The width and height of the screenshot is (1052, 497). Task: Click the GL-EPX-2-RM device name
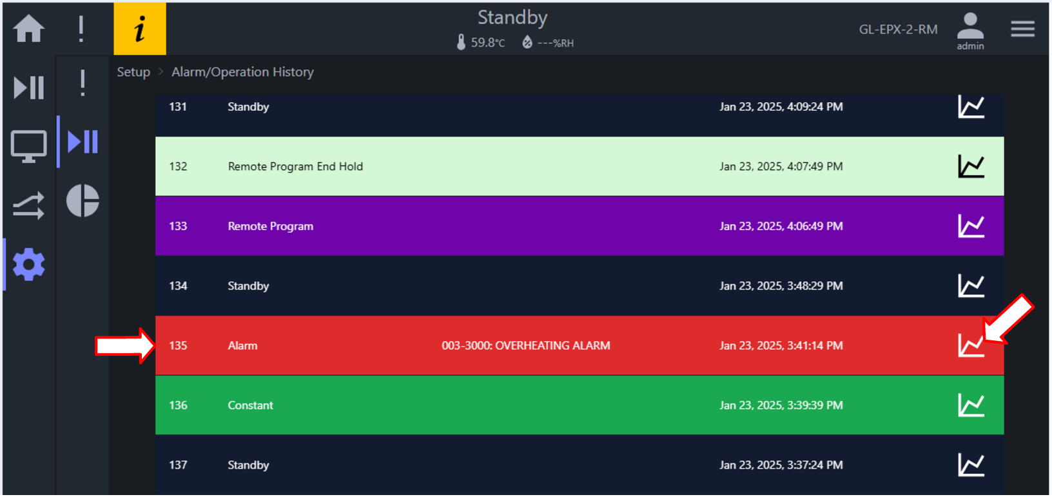(x=898, y=30)
